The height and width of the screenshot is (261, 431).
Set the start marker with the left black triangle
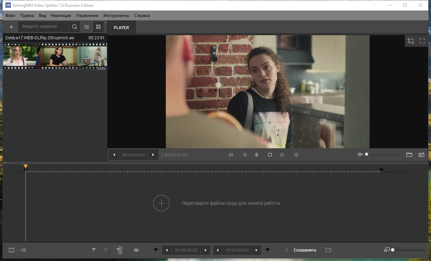point(156,250)
